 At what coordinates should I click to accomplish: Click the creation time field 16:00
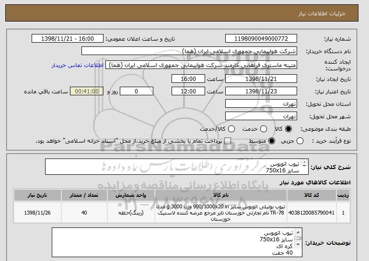click(188, 79)
